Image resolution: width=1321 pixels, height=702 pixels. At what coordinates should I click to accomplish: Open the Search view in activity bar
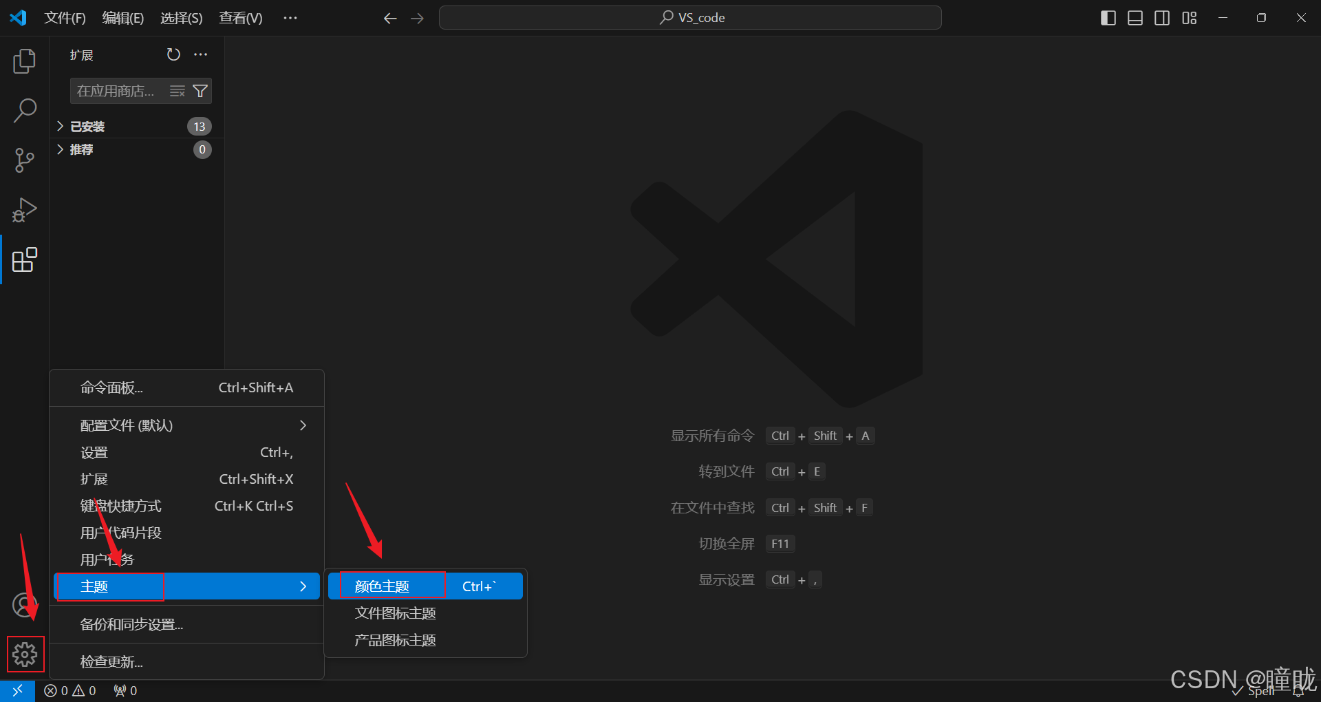pyautogui.click(x=25, y=111)
